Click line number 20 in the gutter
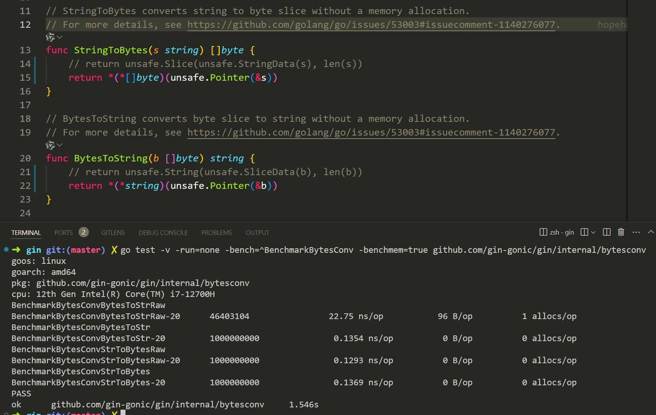Screen dimensions: 656x415 click(x=25, y=158)
